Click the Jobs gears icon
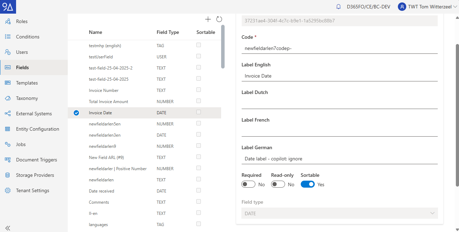The height and width of the screenshot is (232, 459). click(8, 144)
